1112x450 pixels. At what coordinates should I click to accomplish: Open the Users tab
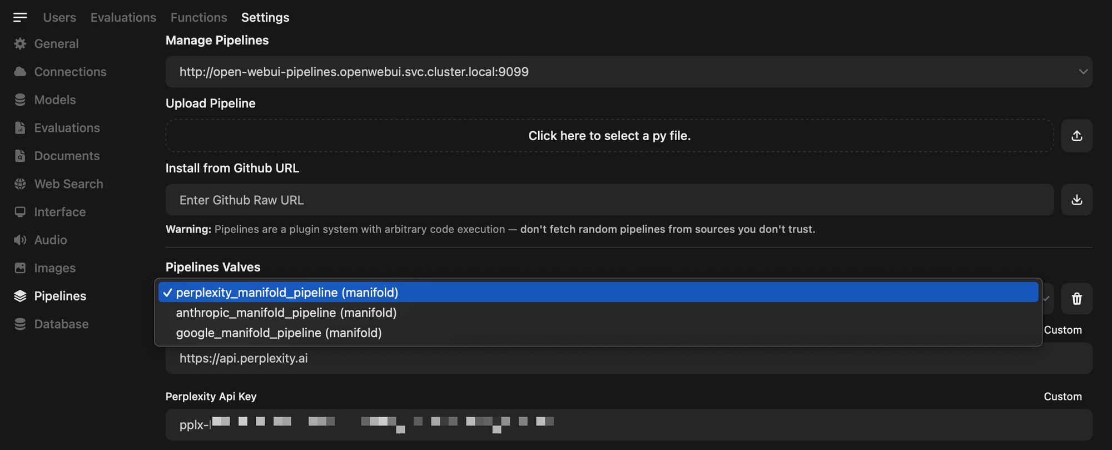click(x=59, y=17)
